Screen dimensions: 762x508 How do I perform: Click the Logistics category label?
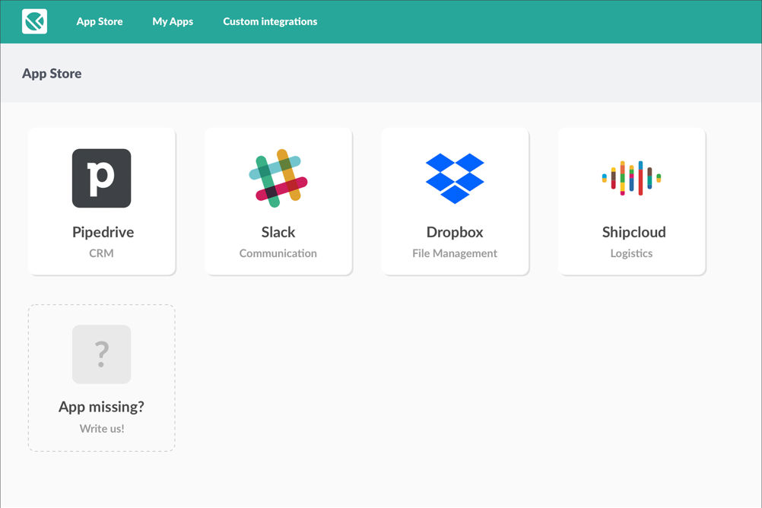tap(631, 253)
